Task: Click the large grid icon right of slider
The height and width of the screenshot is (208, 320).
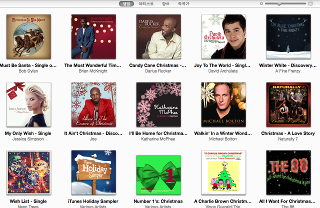Action: tap(310, 3)
